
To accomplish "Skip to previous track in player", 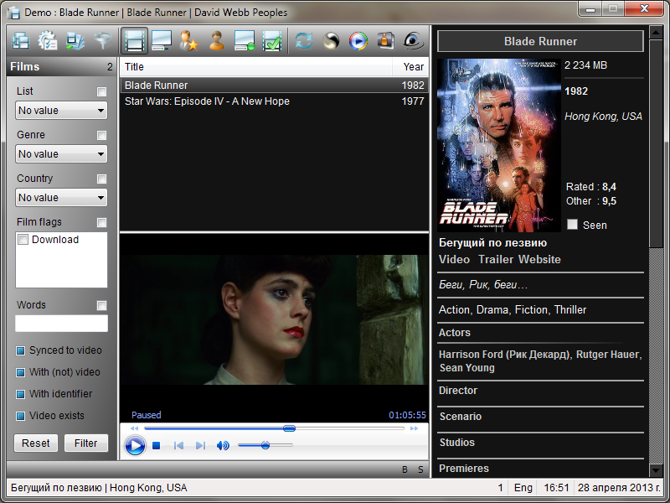I will 178,446.
